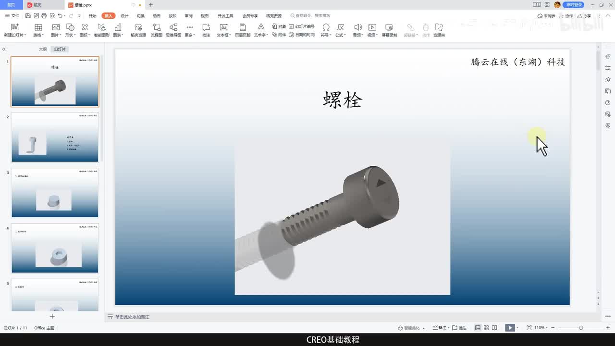Click the notes field 单击此处添加备注
This screenshot has width=615, height=346.
pos(132,317)
